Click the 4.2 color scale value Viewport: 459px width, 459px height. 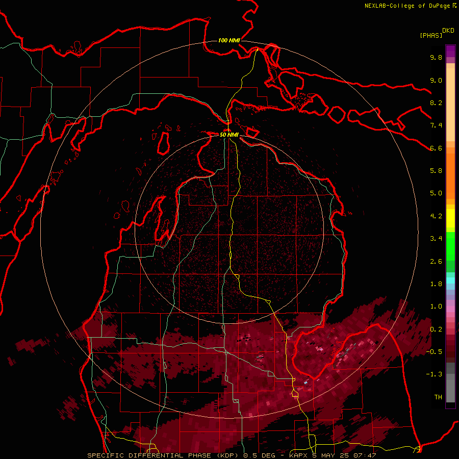point(436,216)
